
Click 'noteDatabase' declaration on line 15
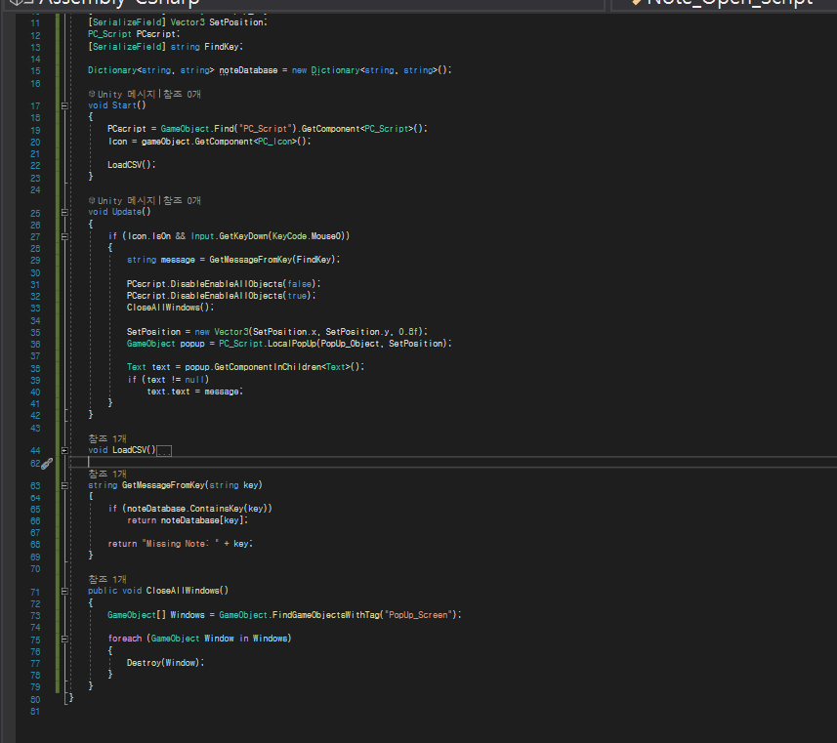coord(248,70)
